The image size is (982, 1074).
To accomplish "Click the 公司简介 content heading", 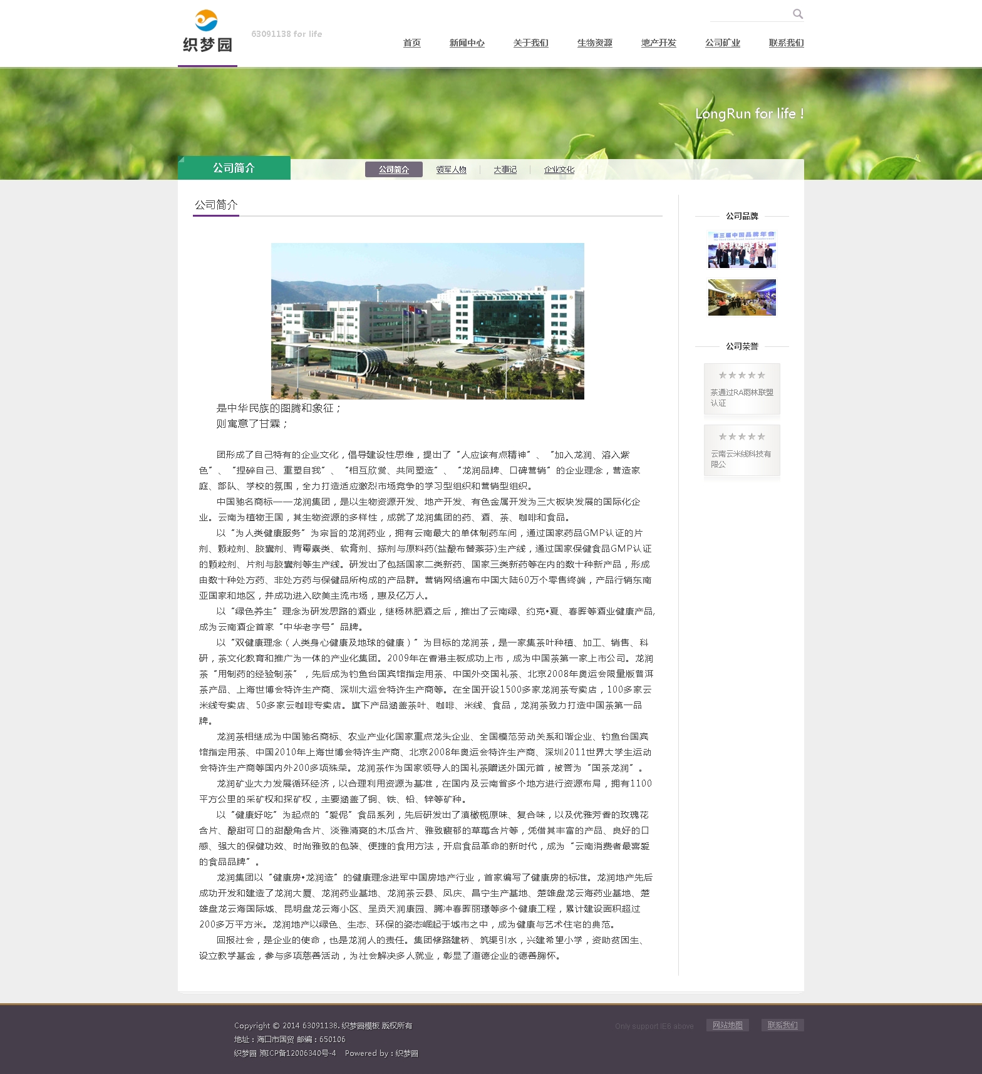I will 216,205.
